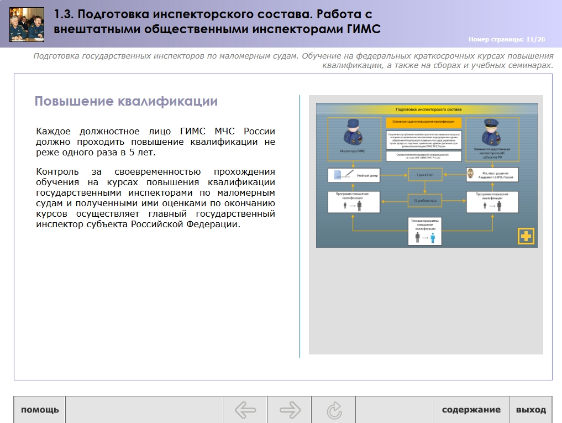Enlarge diagram with yellow plus icon
This screenshot has width=562, height=423.
pyautogui.click(x=526, y=236)
